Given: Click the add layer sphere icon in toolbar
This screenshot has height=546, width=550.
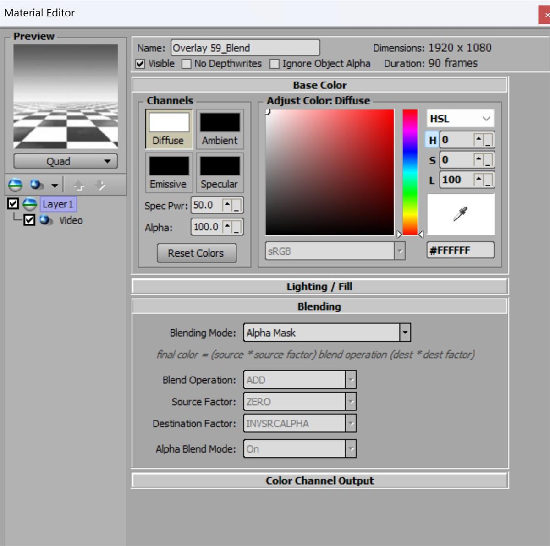Looking at the screenshot, I should (15, 185).
